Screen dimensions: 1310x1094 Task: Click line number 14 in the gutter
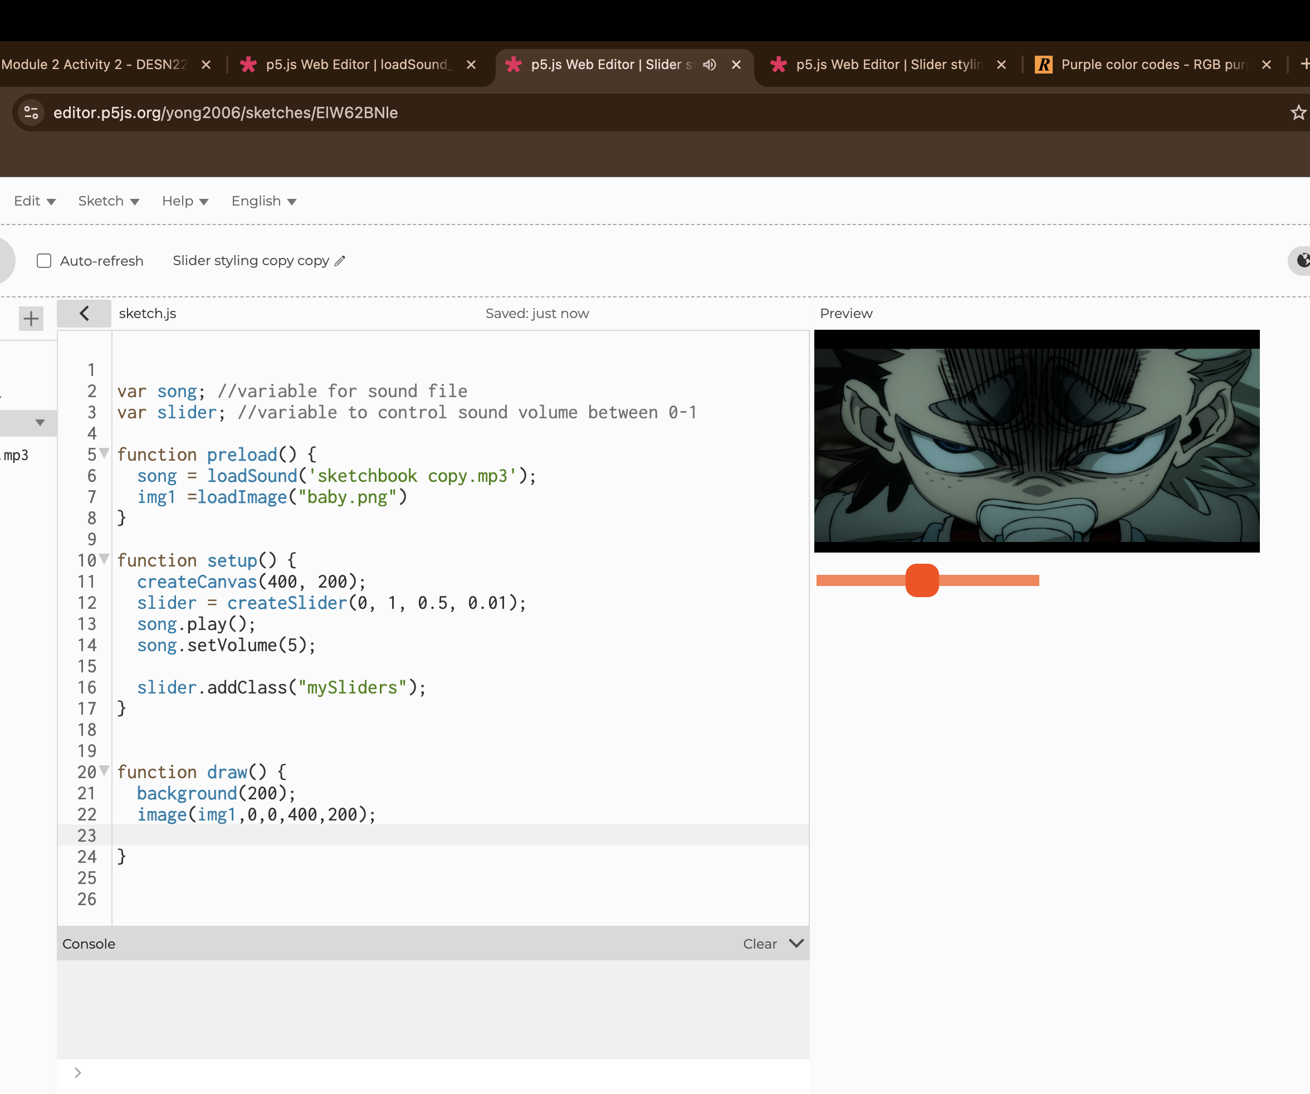coord(87,645)
